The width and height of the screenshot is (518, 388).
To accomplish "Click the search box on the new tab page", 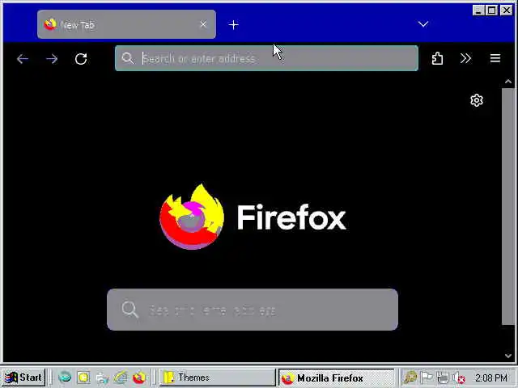I will coord(253,310).
